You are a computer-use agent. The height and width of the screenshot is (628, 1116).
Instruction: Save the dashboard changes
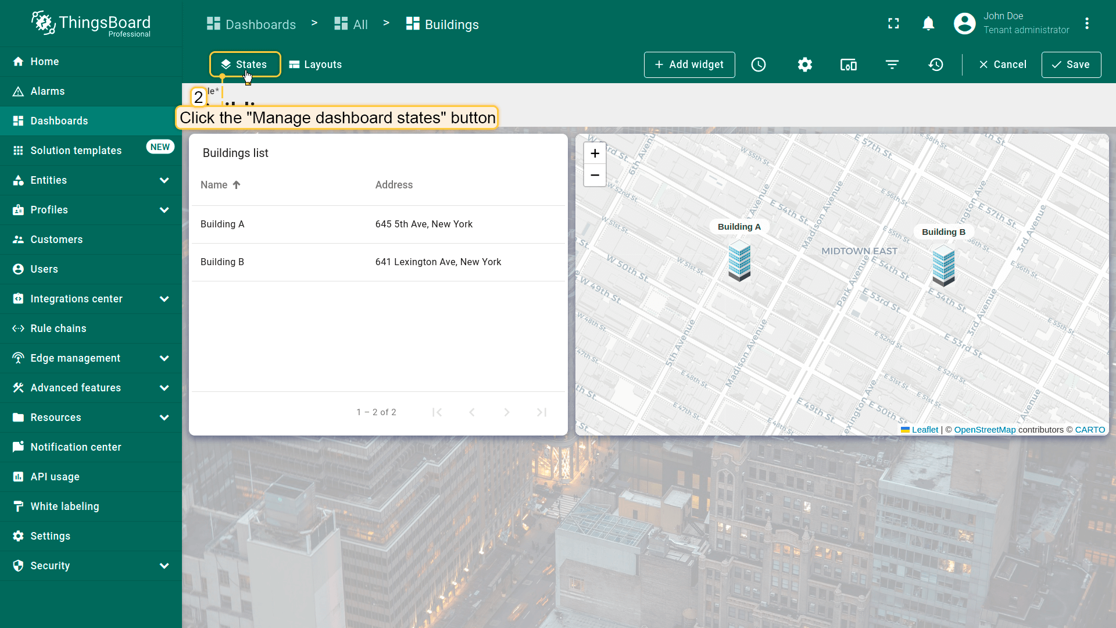(1071, 65)
